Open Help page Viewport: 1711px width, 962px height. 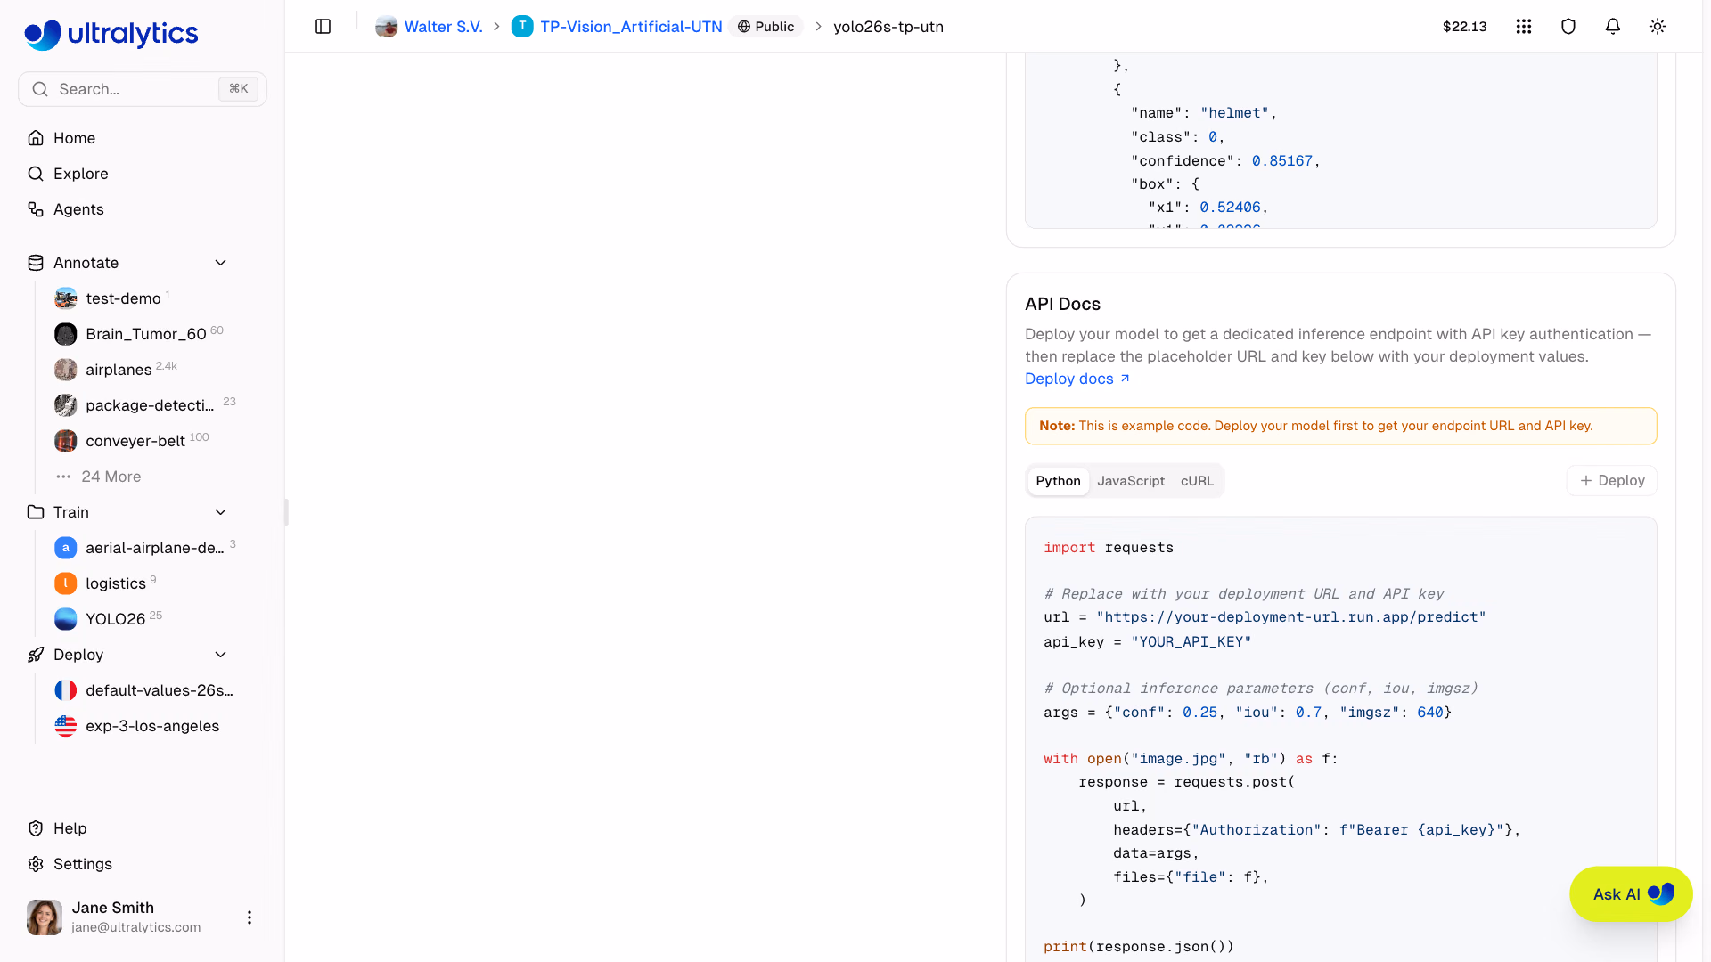point(70,828)
